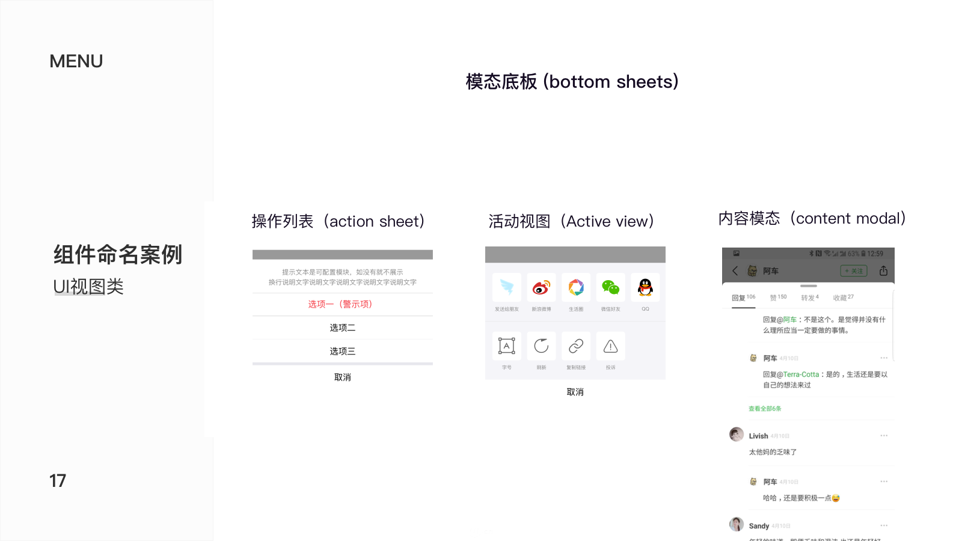The image size is (962, 541).
Task: Click the share icon next to 关注 button
Action: 883,271
